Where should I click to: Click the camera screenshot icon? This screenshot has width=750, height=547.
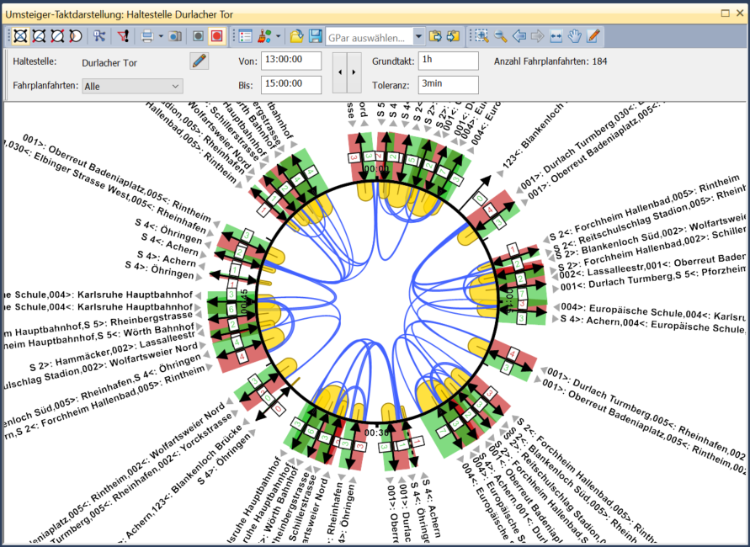173,36
